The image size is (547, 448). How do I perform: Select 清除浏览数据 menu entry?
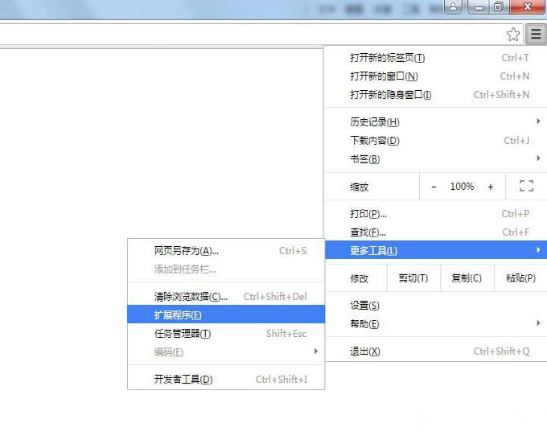pos(191,297)
